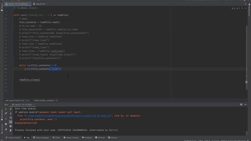Click 'readFile.close()' code line
Viewport: 251px width, 141px height.
(30, 80)
